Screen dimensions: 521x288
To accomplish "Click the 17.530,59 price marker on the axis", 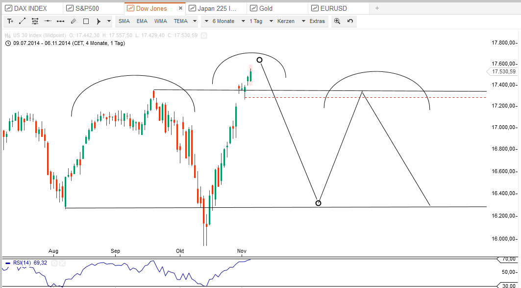I will pyautogui.click(x=504, y=71).
